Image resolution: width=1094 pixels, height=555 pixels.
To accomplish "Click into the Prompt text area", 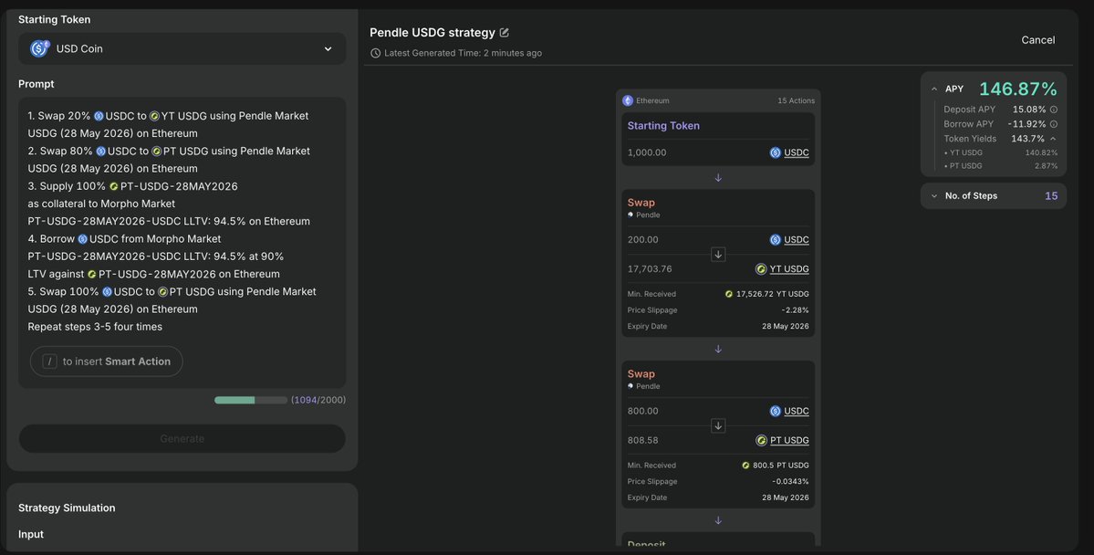I will (182, 242).
